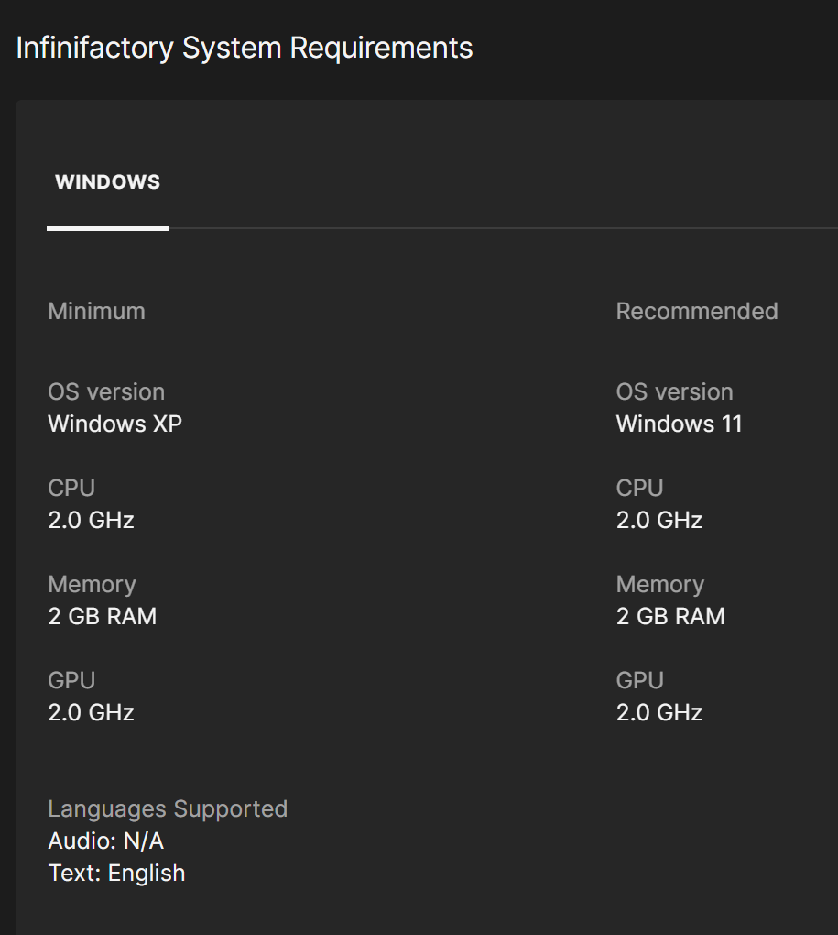Click the Windows 11 recommended OS value
Screen dimensions: 838x935
click(x=679, y=424)
